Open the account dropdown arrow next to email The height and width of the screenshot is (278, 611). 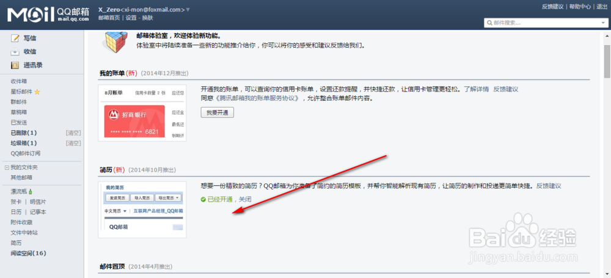click(x=188, y=10)
